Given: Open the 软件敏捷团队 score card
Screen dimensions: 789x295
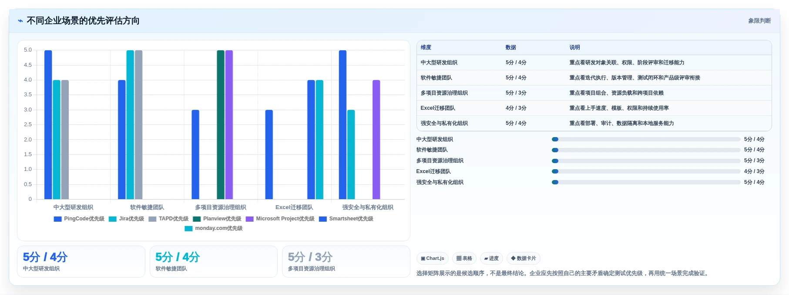Looking at the screenshot, I should pos(214,262).
